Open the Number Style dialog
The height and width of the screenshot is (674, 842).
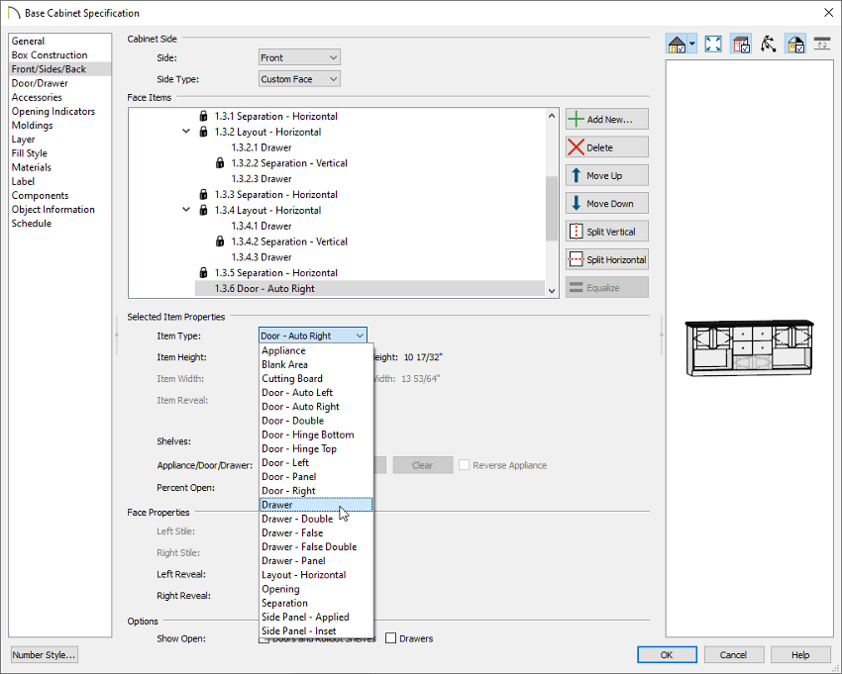click(x=44, y=654)
